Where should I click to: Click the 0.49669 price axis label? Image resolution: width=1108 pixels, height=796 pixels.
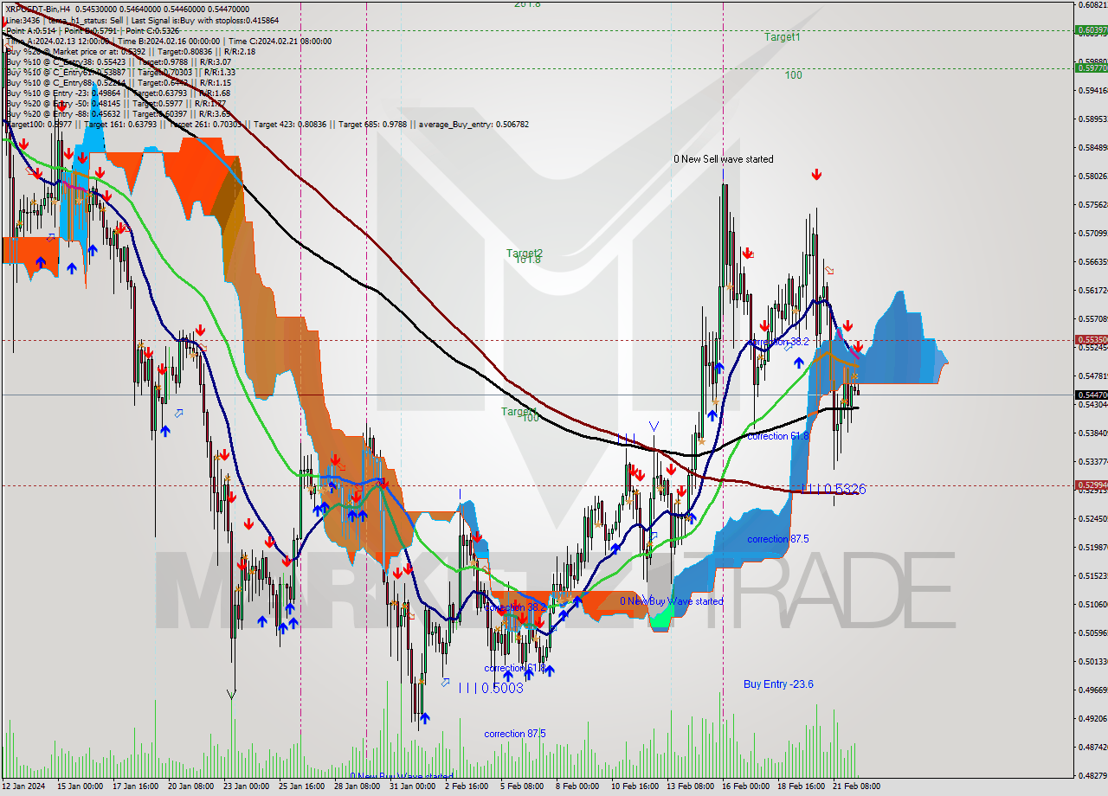coord(1092,690)
